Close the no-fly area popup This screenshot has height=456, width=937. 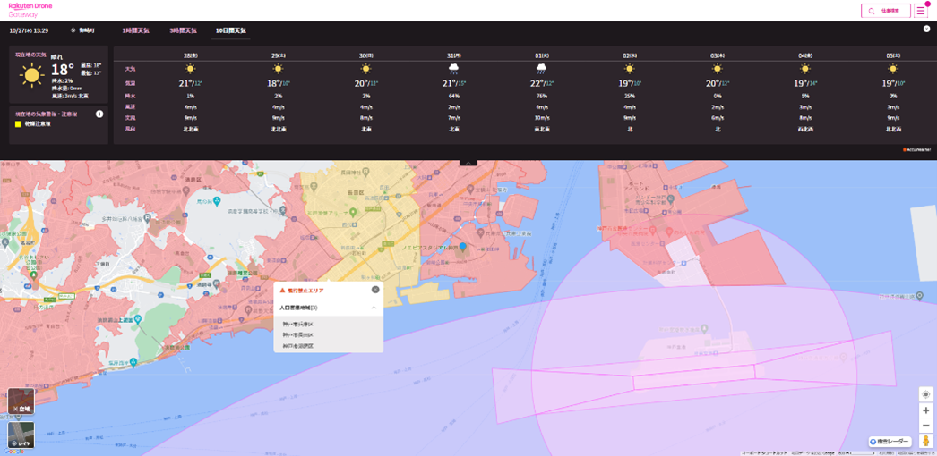pos(375,290)
